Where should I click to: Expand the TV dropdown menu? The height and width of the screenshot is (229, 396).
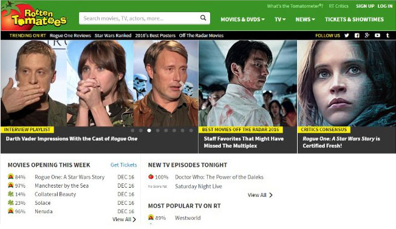pyautogui.click(x=280, y=19)
